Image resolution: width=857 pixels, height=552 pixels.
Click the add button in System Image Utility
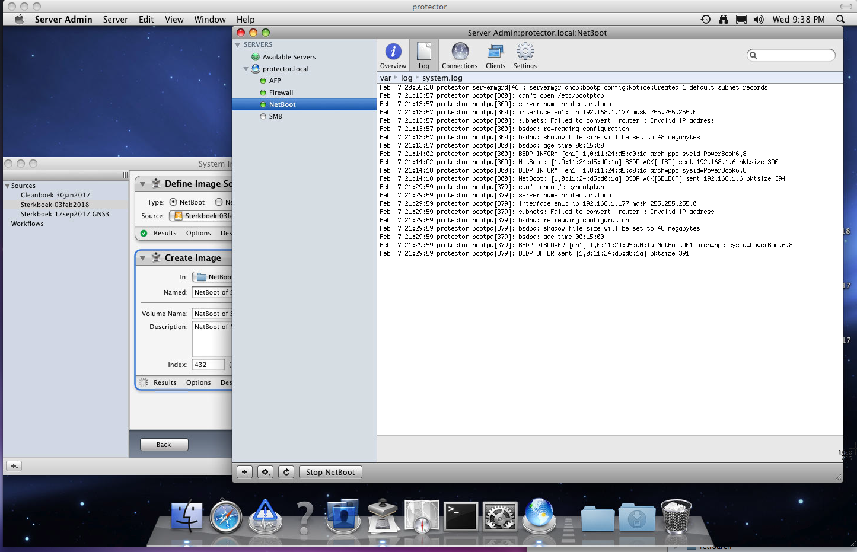14,466
